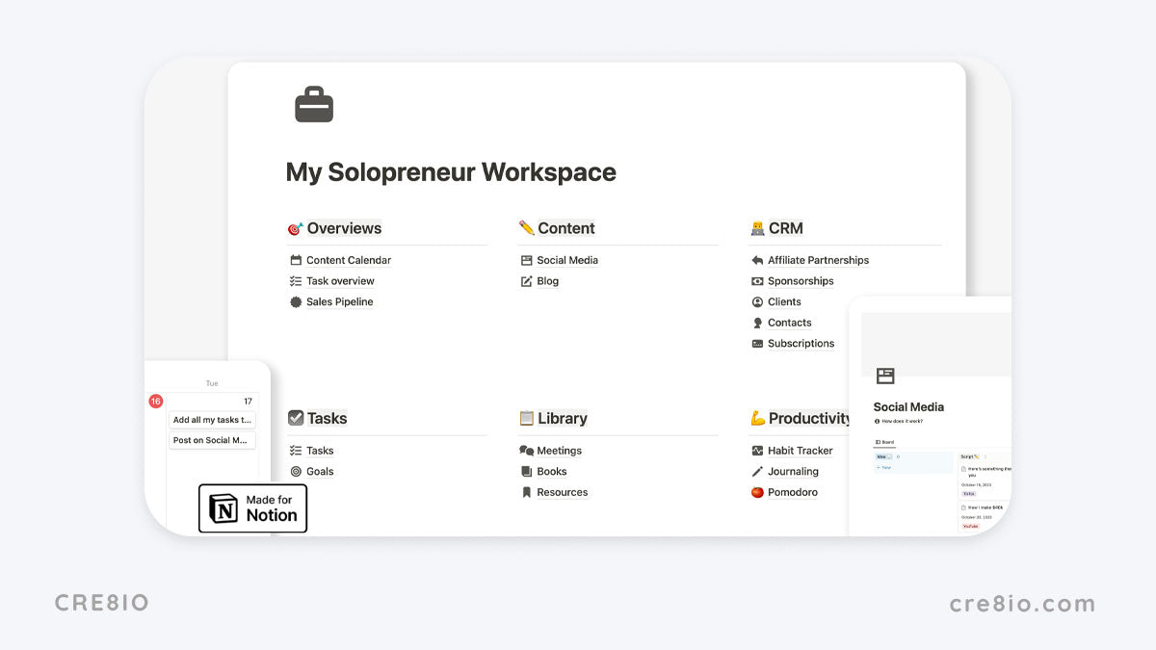1156x650 pixels.
Task: Open the Resources bookmark link
Action: [562, 493]
